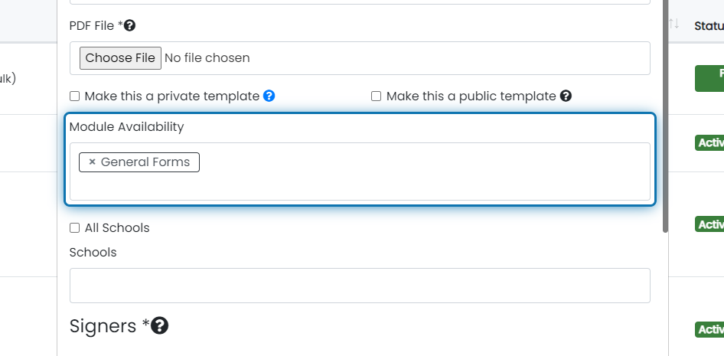
Task: Click the Status column header
Action: [709, 26]
